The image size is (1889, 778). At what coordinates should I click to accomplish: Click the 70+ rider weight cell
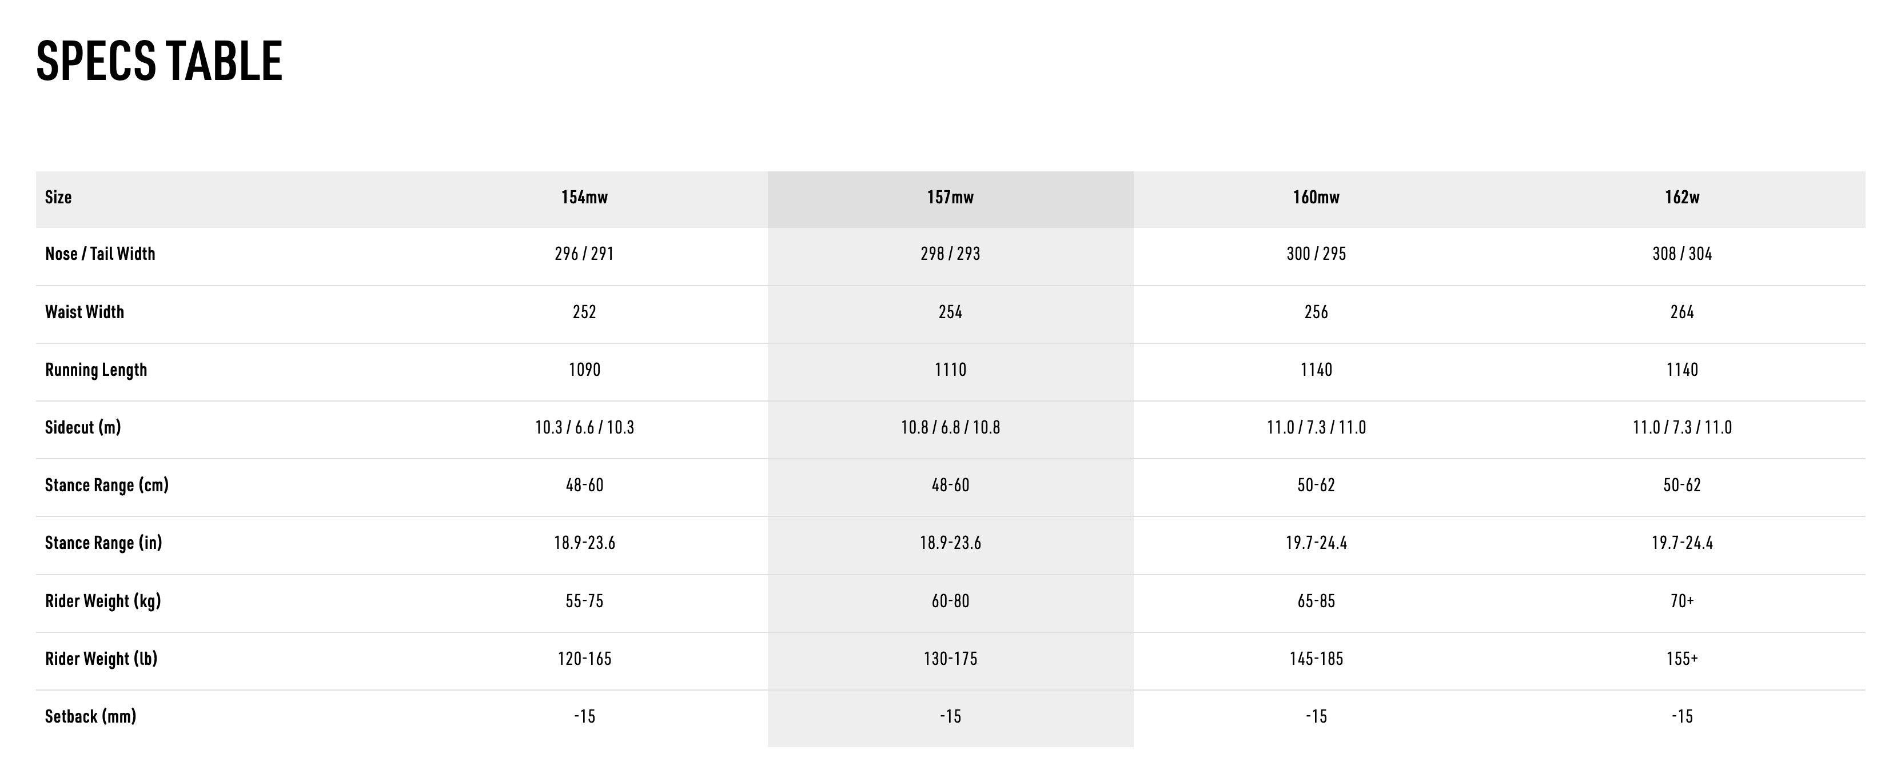(x=1681, y=601)
